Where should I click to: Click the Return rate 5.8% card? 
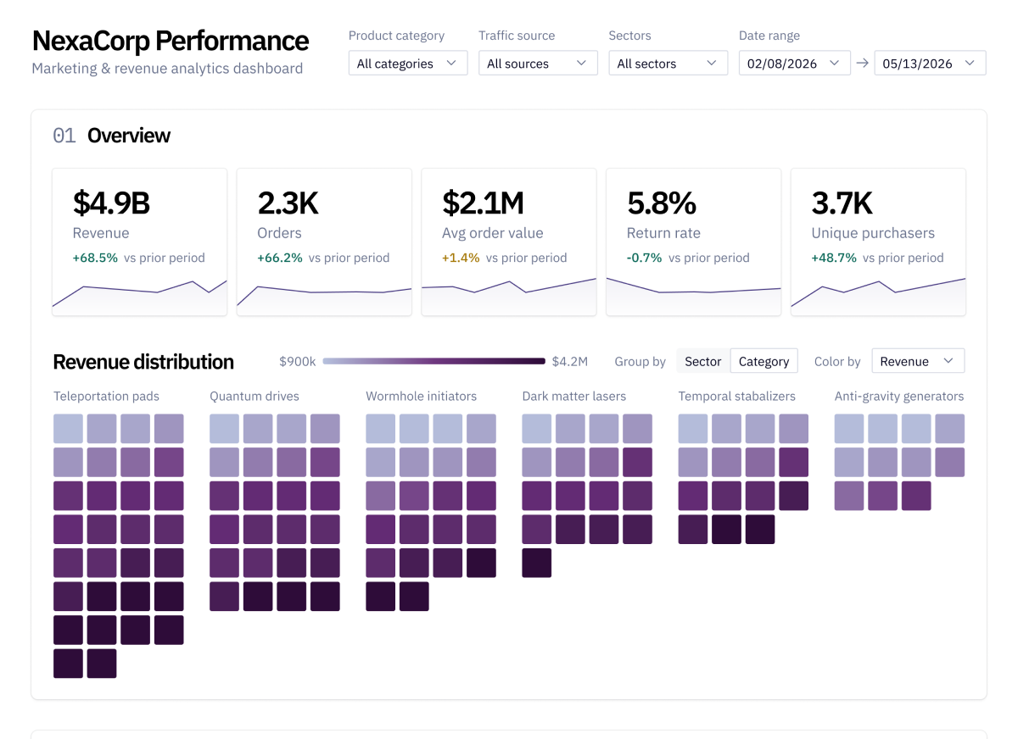coord(694,242)
